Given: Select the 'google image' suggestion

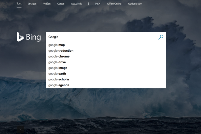Looking at the screenshot, I should pos(106,68).
